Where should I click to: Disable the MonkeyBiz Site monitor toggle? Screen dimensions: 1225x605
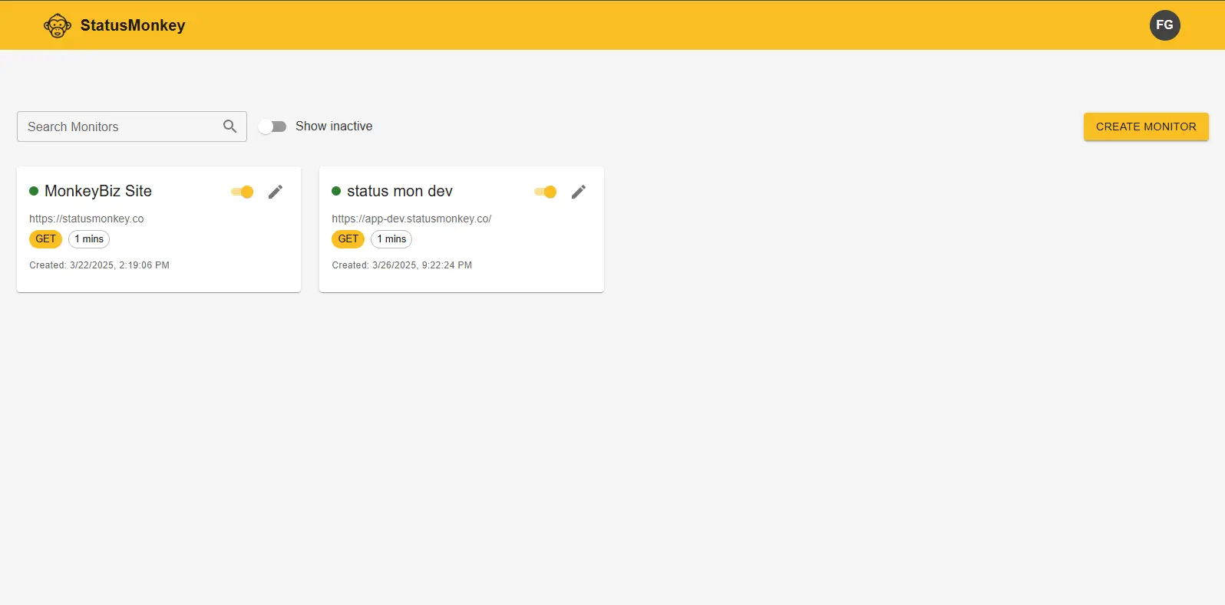pos(243,192)
